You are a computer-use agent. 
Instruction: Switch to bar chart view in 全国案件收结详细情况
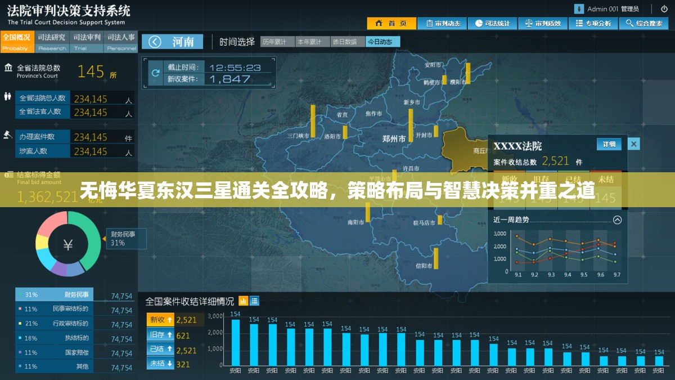(244, 301)
